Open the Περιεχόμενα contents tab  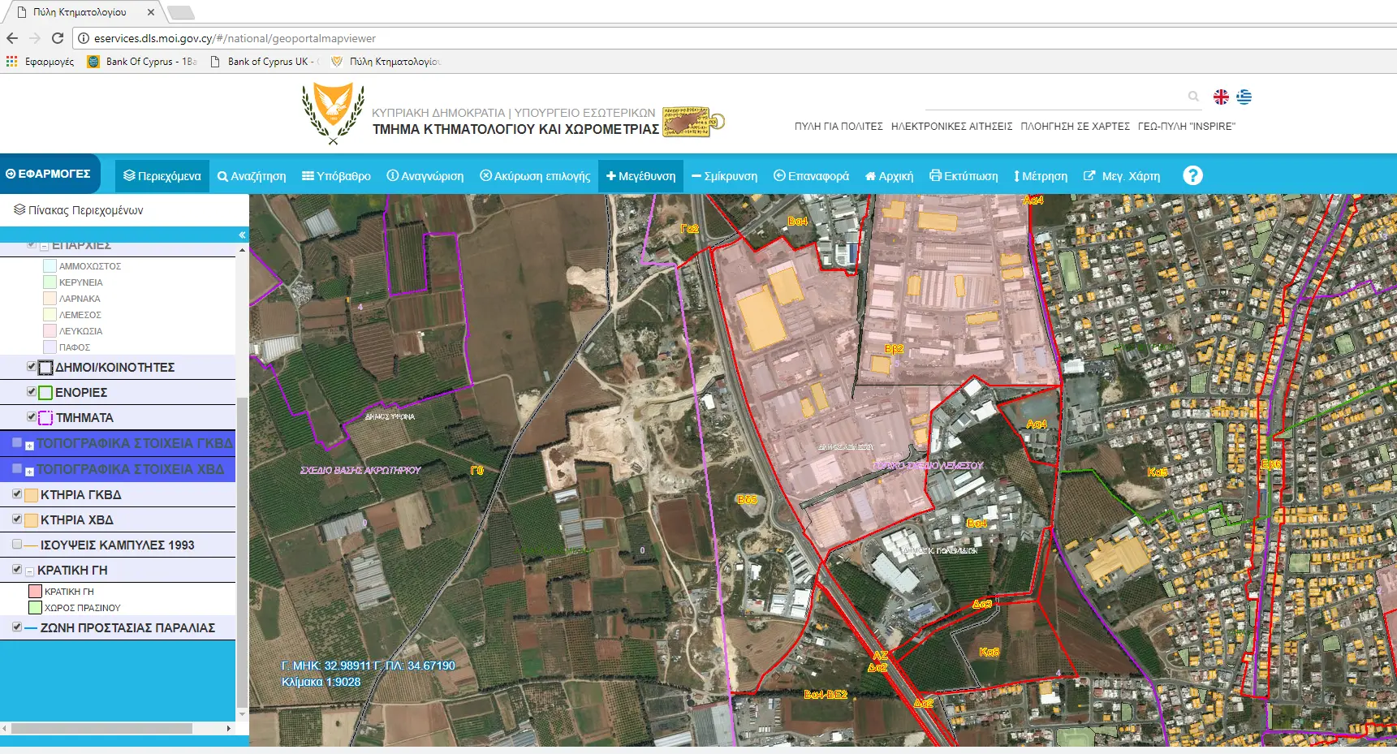point(162,176)
